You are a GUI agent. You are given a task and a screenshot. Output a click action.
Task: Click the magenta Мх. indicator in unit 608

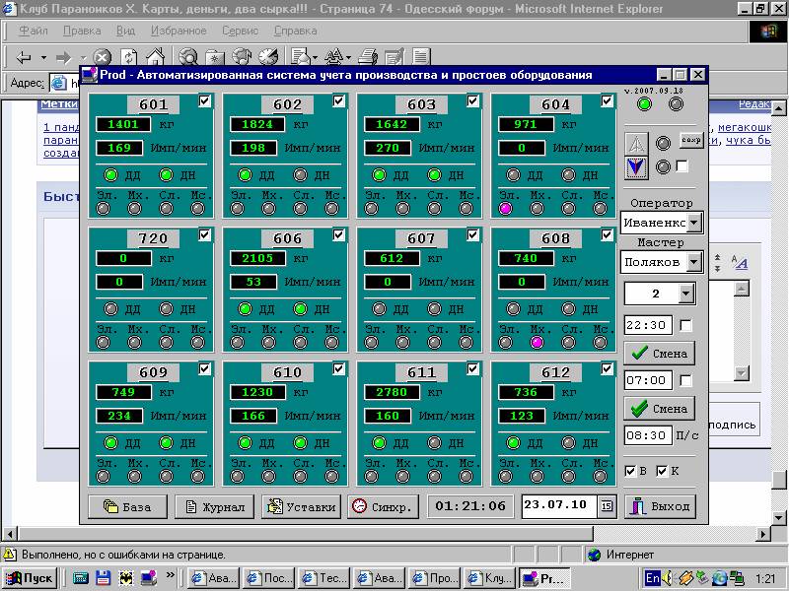(x=537, y=342)
